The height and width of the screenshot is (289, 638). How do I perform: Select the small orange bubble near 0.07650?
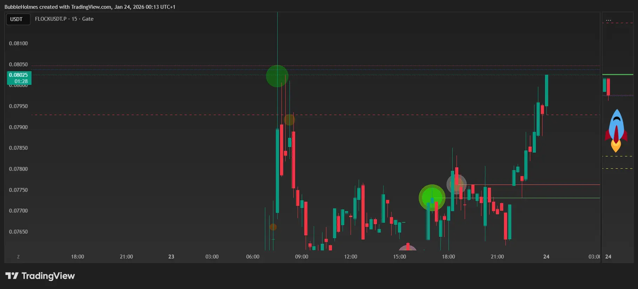click(x=273, y=227)
